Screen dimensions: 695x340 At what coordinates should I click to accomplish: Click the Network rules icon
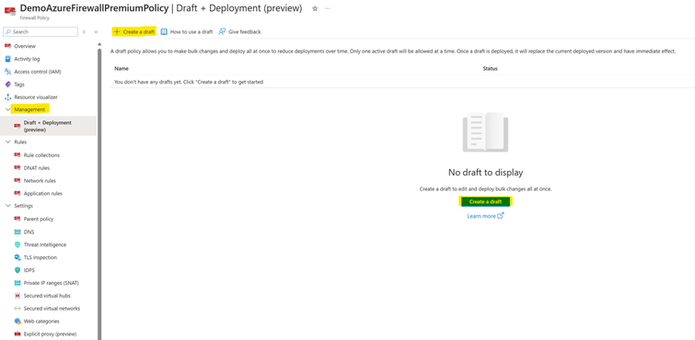[17, 181]
